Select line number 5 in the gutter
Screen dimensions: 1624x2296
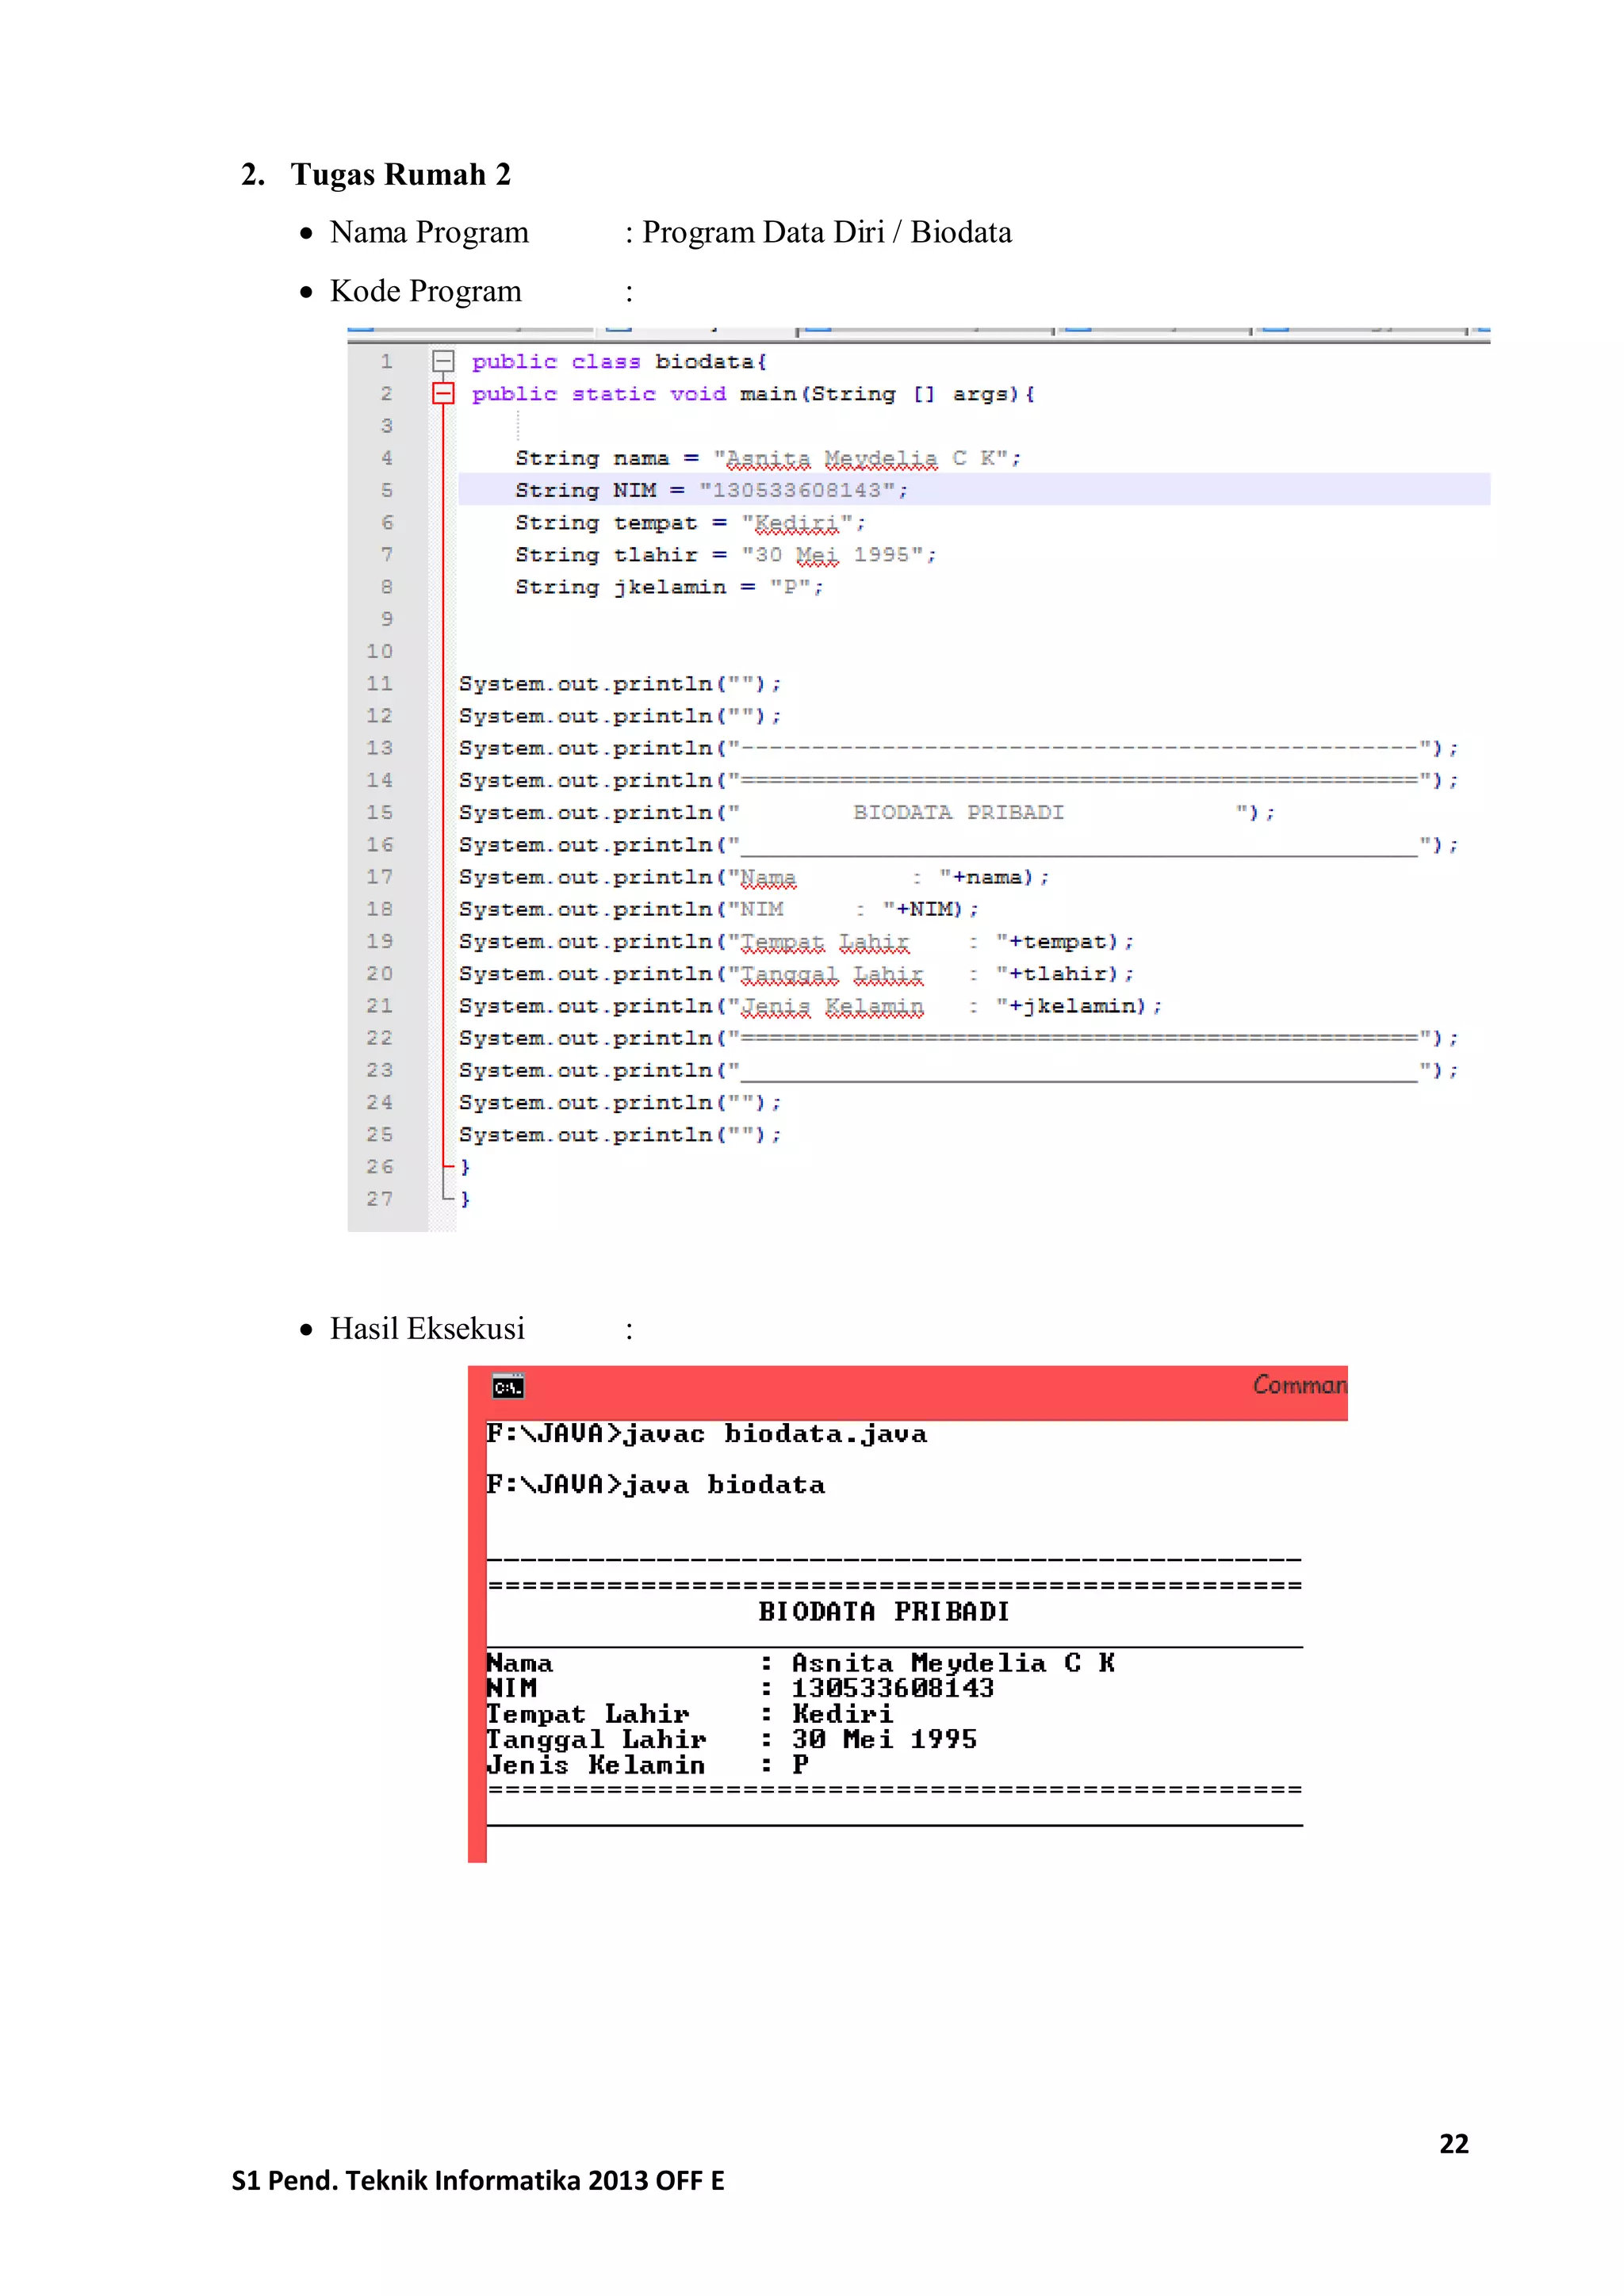click(x=386, y=490)
